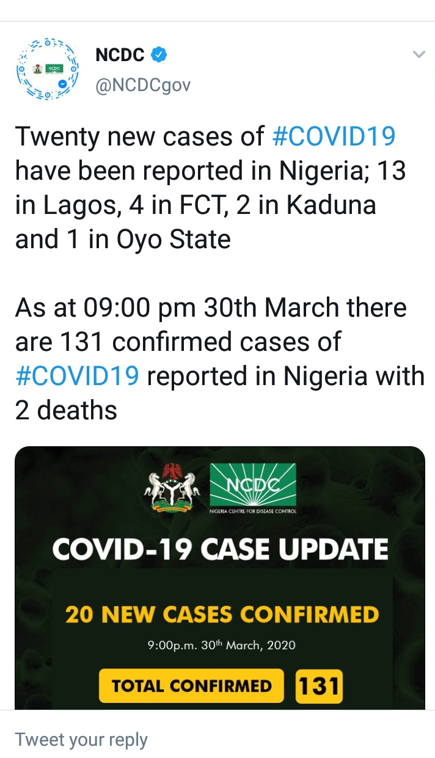Tap 'and 1 in Oyo State' text line
435x758 pixels.
coord(123,239)
